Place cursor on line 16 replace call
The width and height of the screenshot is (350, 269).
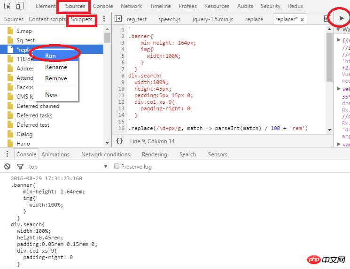218,128
